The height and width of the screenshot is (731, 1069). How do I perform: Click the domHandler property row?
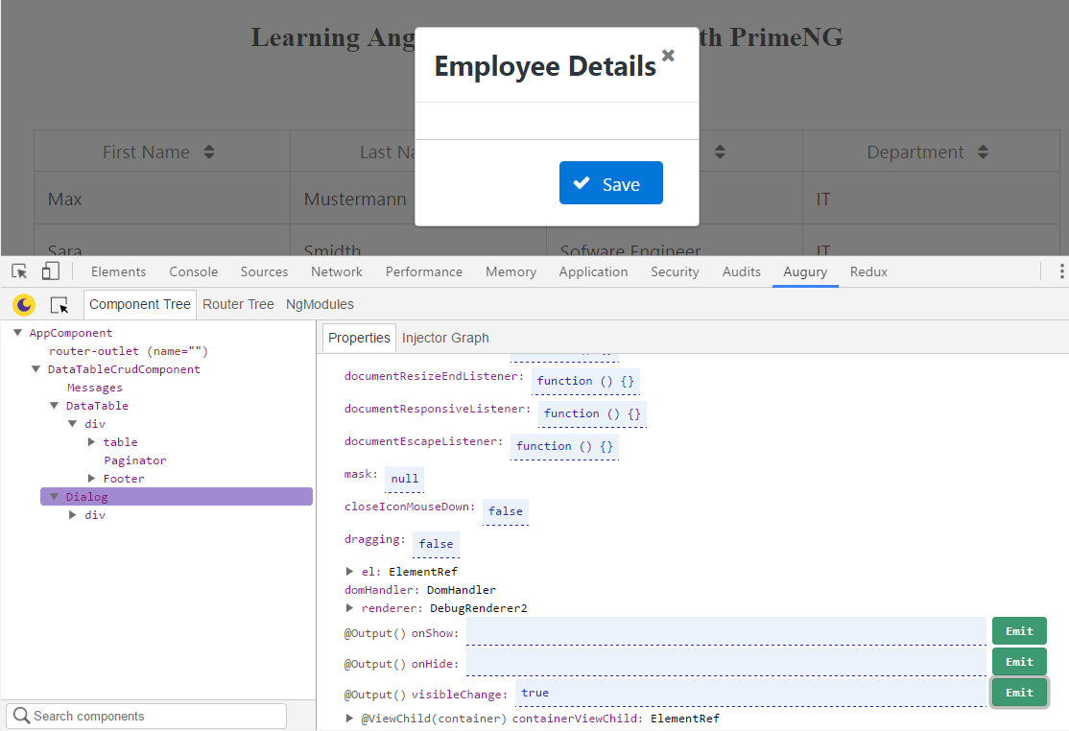[x=420, y=590]
